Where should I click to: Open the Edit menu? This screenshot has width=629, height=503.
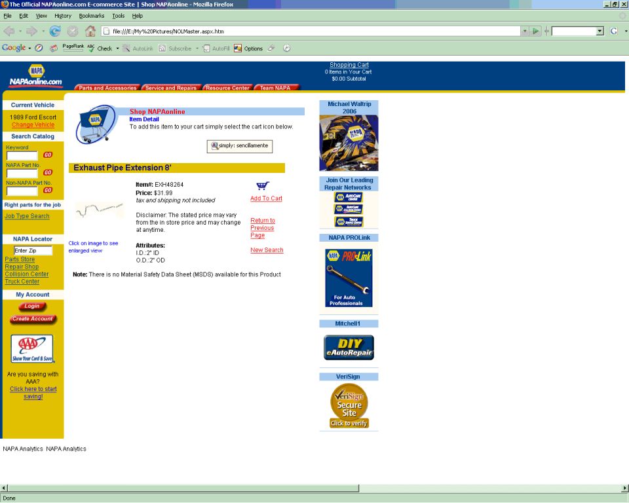click(x=24, y=16)
